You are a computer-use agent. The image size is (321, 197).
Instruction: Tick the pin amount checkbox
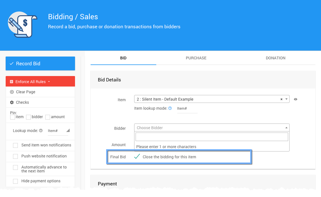pyautogui.click(x=48, y=117)
